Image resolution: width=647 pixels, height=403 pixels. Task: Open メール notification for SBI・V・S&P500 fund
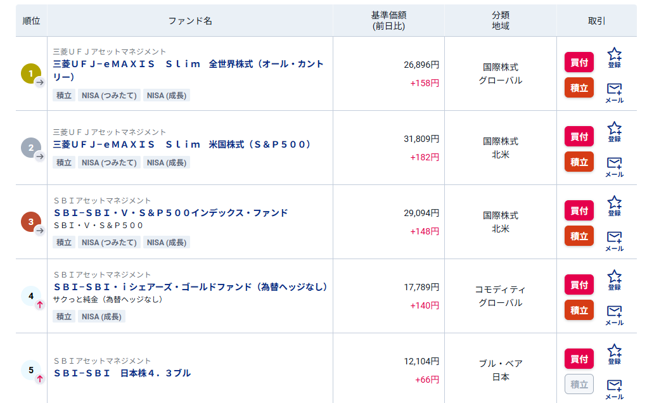(615, 241)
